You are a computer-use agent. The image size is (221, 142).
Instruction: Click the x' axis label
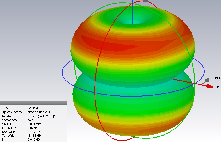point(218,87)
